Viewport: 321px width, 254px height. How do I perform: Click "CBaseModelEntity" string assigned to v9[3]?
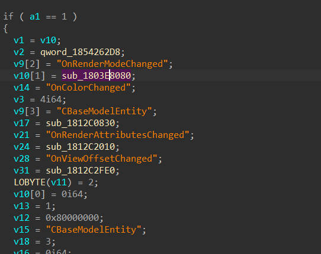(104, 111)
